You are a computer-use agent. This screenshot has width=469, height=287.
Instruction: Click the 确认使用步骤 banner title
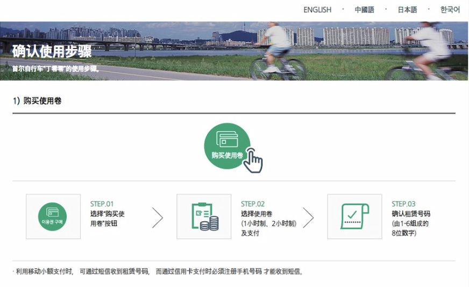52,52
